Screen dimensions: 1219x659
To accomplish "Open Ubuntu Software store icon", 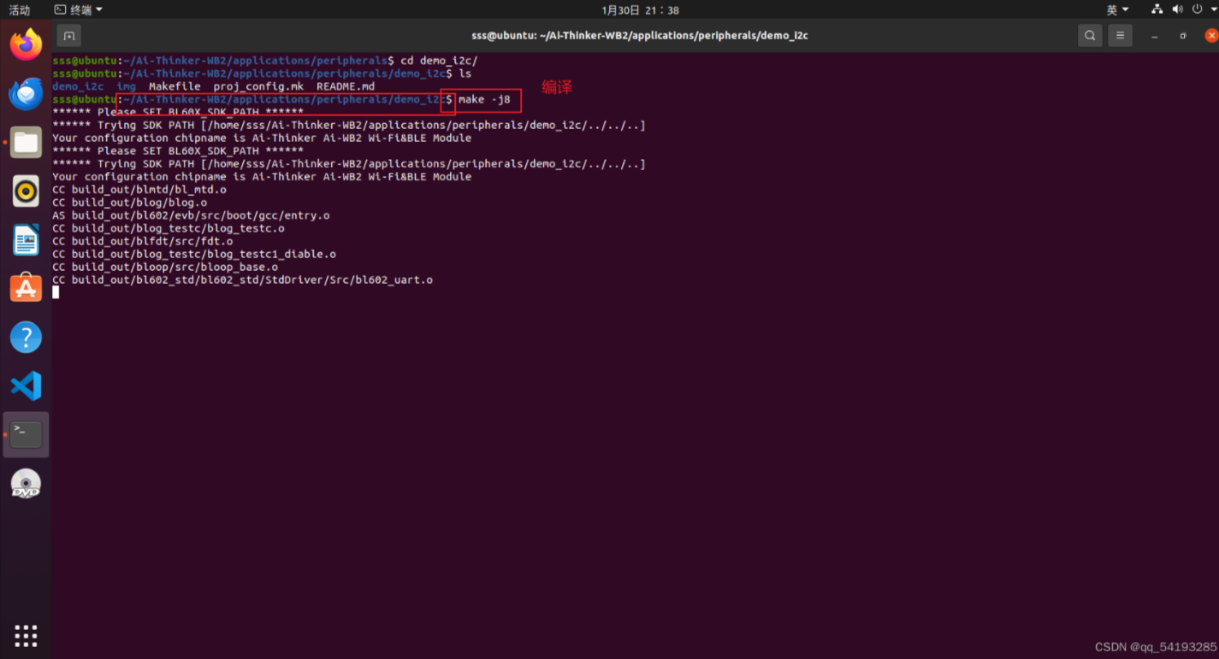I will pyautogui.click(x=26, y=288).
